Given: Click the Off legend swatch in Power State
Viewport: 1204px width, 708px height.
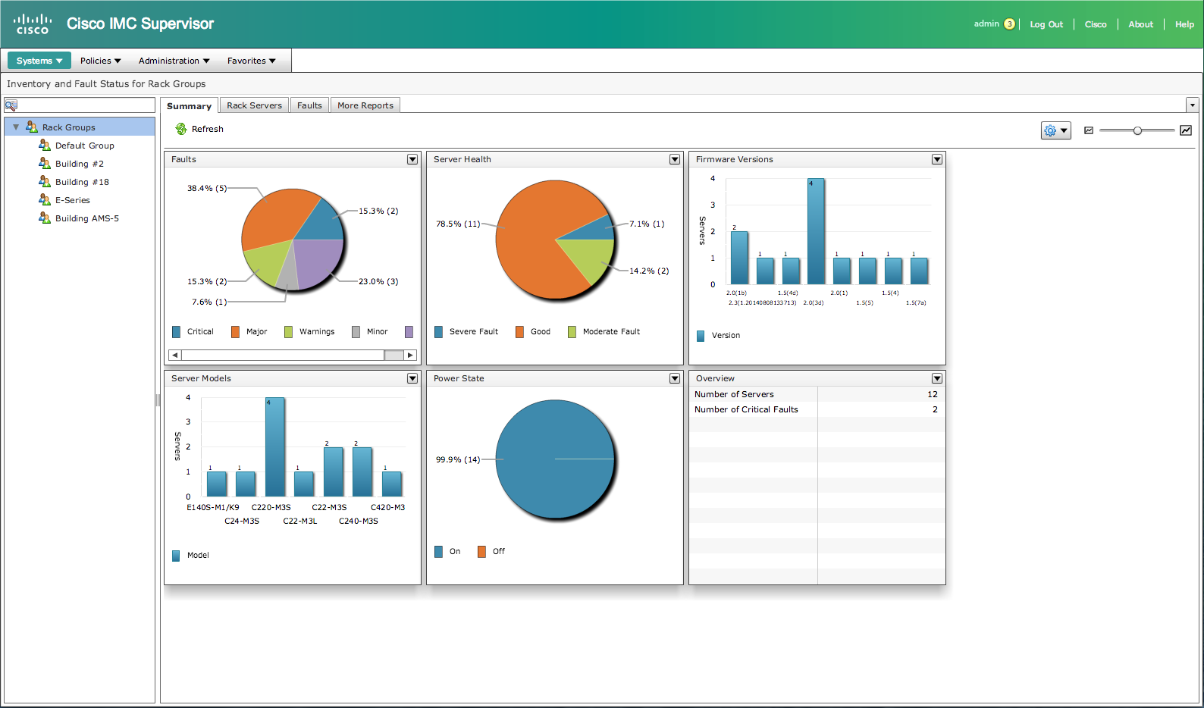Looking at the screenshot, I should 481,551.
